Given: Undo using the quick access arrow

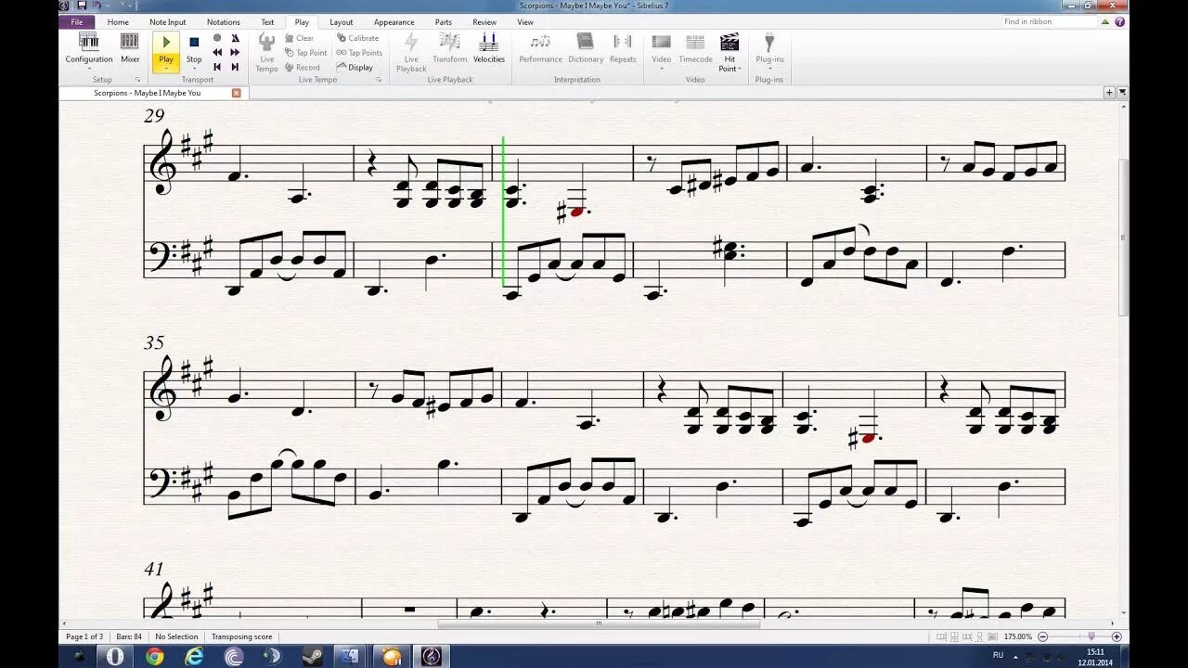Looking at the screenshot, I should 97,6.
